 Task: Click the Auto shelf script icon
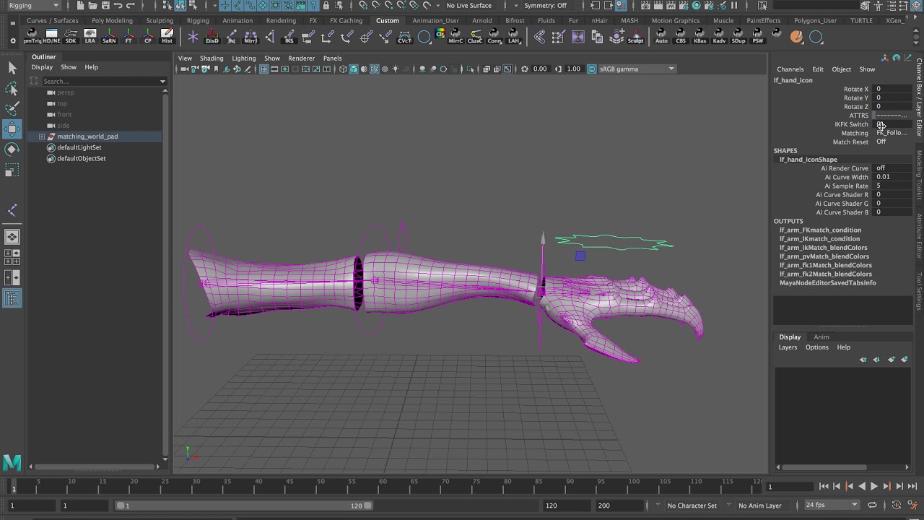point(661,37)
